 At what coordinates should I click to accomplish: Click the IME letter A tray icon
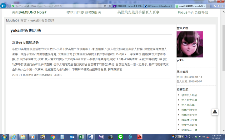[176, 137]
